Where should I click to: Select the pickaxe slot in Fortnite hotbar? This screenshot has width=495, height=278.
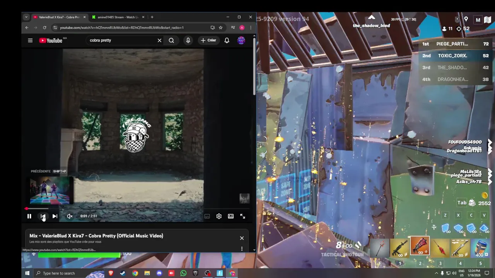379,248
